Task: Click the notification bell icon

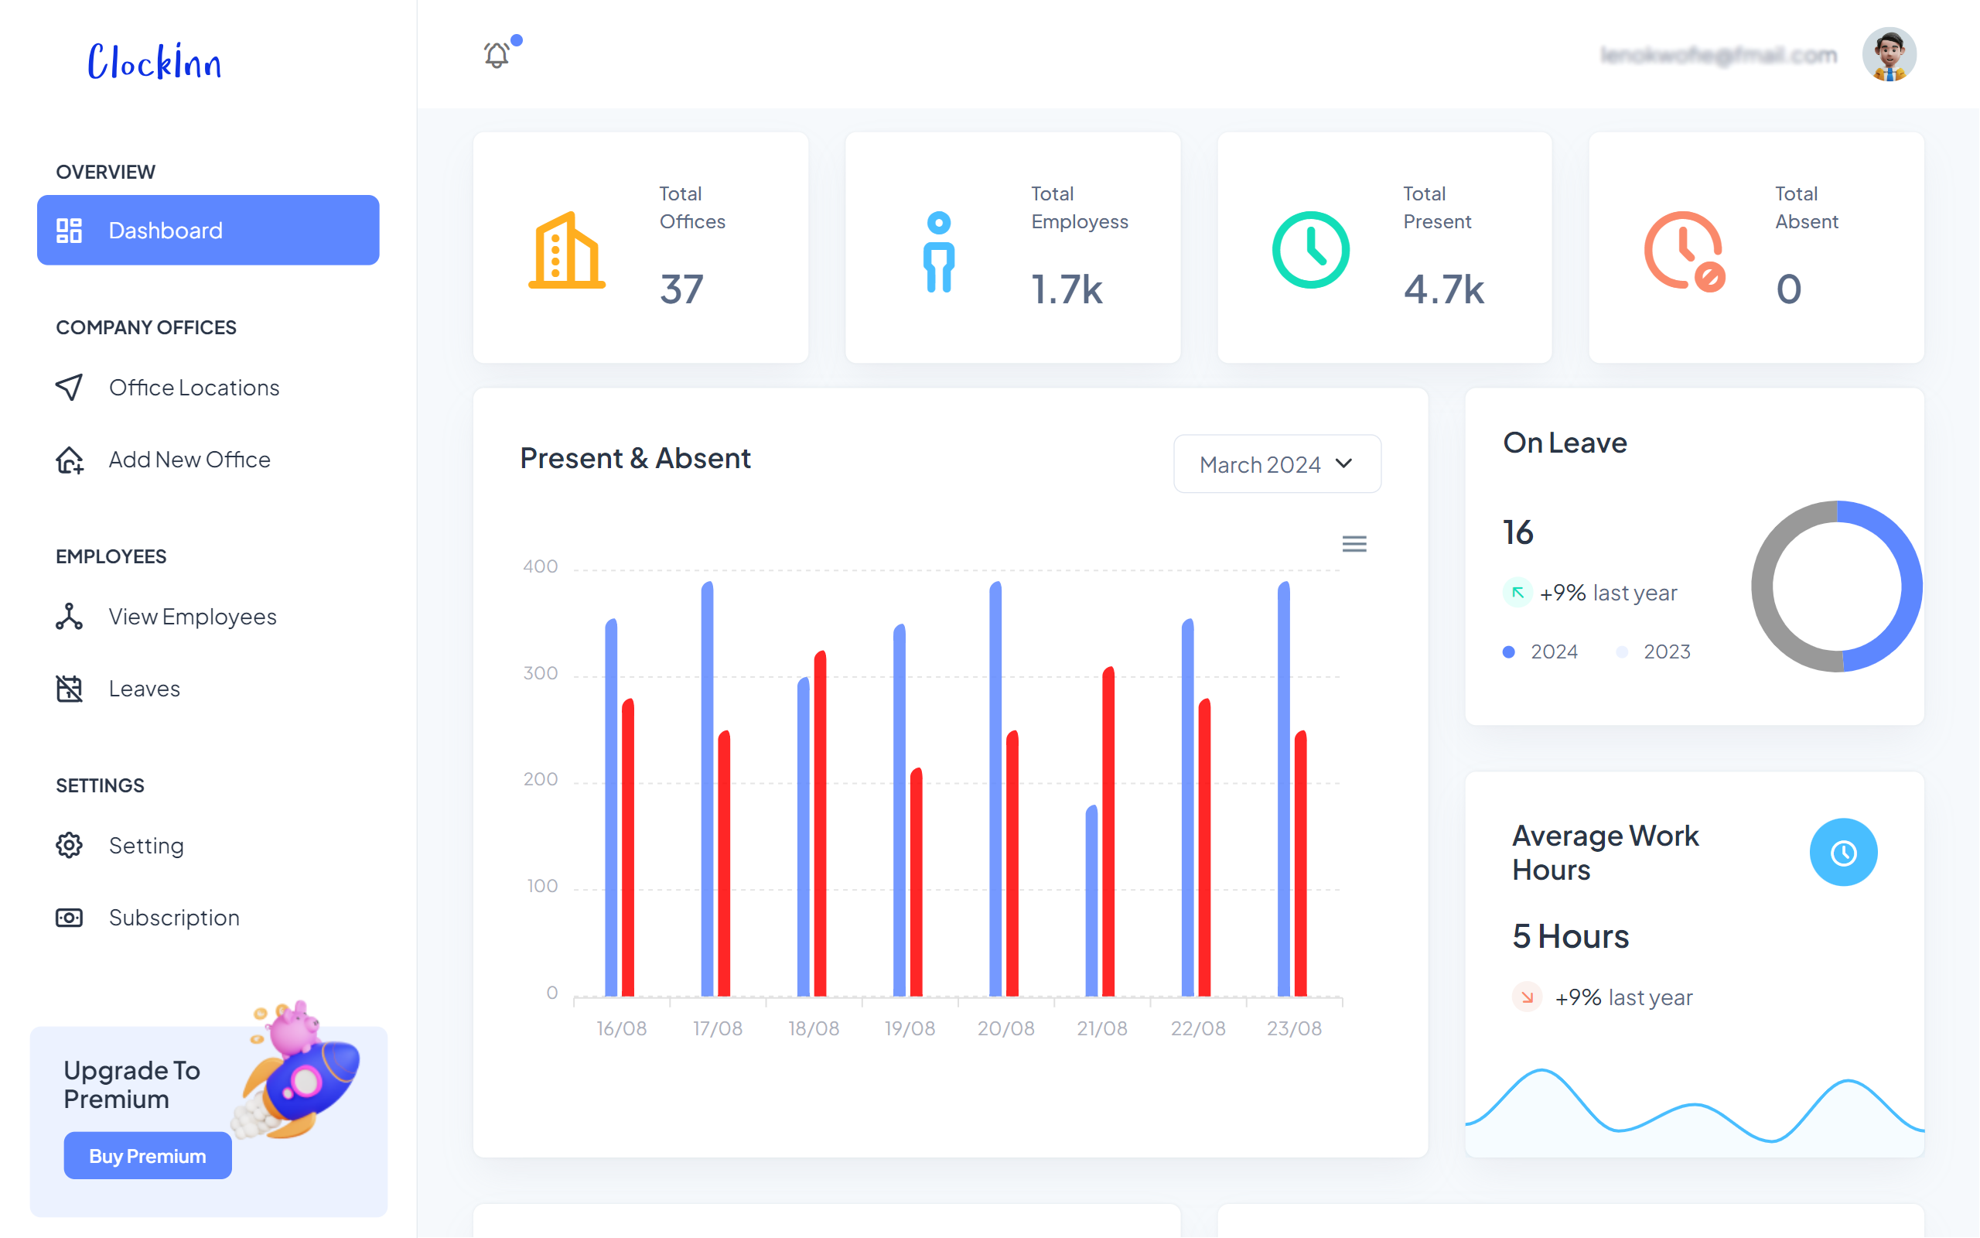Action: click(497, 55)
